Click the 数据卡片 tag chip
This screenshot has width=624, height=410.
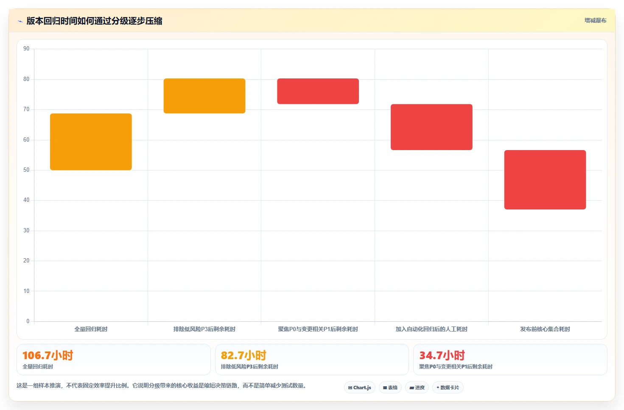click(448, 388)
